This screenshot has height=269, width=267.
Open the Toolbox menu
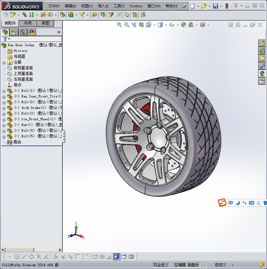pos(136,6)
